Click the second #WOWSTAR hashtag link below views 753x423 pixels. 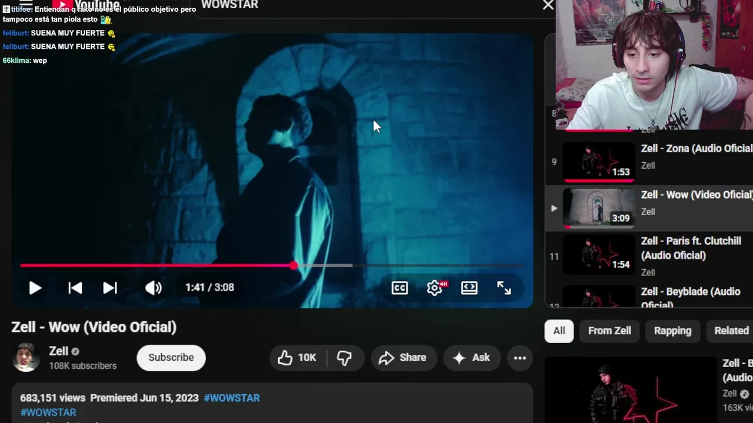48,412
